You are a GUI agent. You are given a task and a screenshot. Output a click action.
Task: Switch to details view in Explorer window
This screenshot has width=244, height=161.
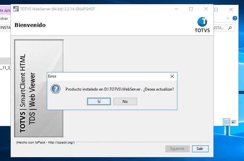(226, 122)
